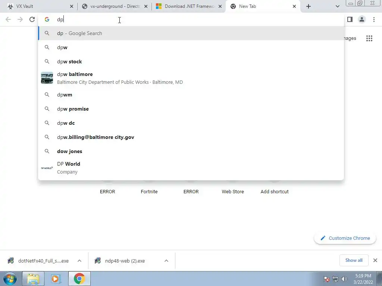The height and width of the screenshot is (286, 382).
Task: Click the magnifier icon beside 'dpw stock'
Action: [47, 61]
